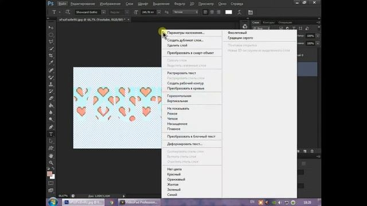367x206 pixels.
Task: Open the Windows Start button
Action: pyautogui.click(x=53, y=202)
